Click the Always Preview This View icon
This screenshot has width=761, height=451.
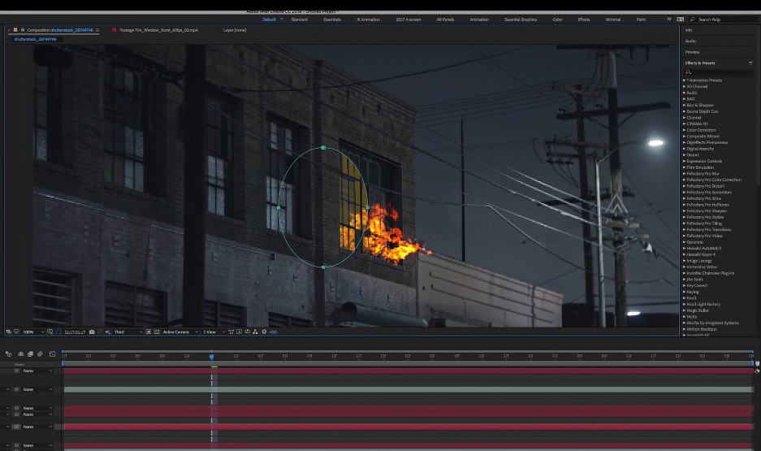pos(8,332)
